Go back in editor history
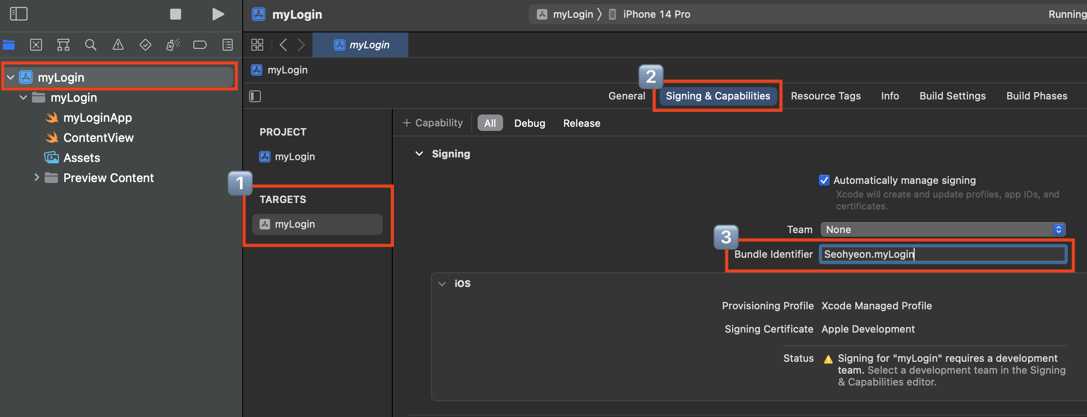Screen dimensions: 1087x417 point(283,45)
